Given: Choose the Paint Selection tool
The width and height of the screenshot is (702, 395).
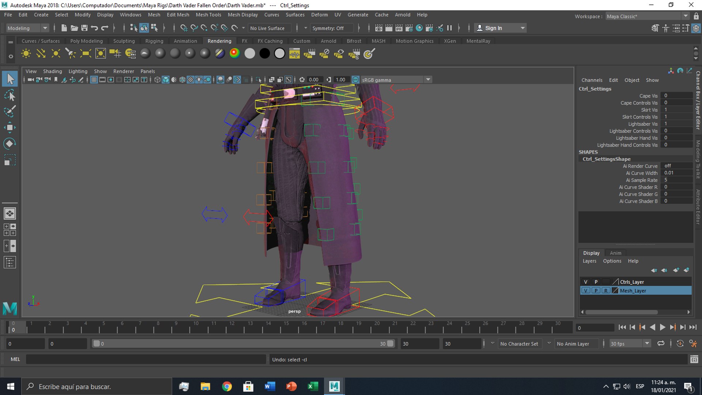Looking at the screenshot, I should [10, 111].
